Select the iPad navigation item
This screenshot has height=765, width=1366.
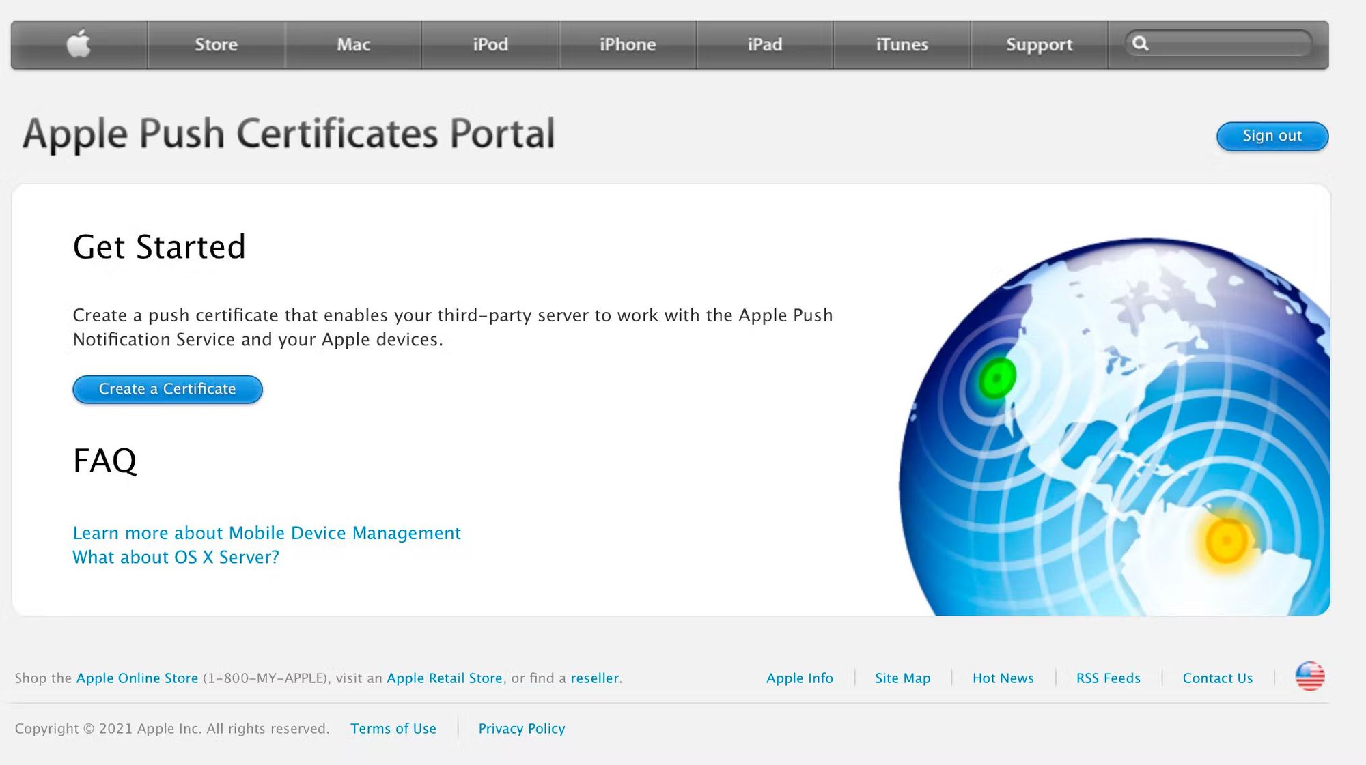(x=765, y=44)
